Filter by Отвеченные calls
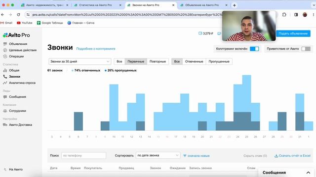The image size is (316, 177). tap(194, 61)
